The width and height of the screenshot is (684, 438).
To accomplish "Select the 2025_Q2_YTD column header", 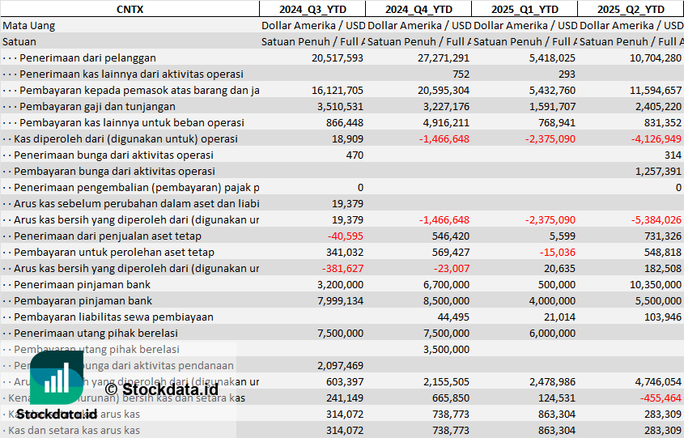I will (x=631, y=9).
